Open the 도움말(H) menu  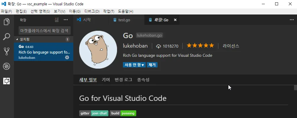coord(126,11)
